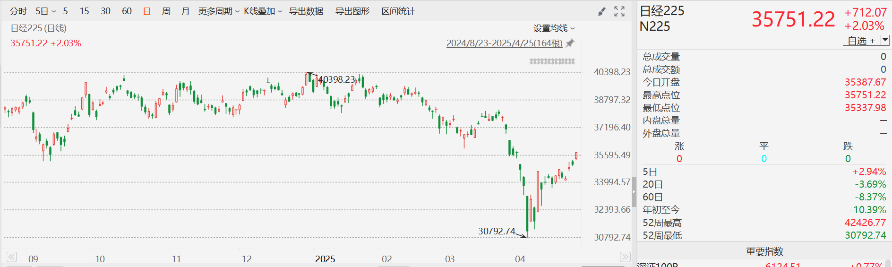
Task: Switch to 日 daily period
Action: [x=147, y=11]
